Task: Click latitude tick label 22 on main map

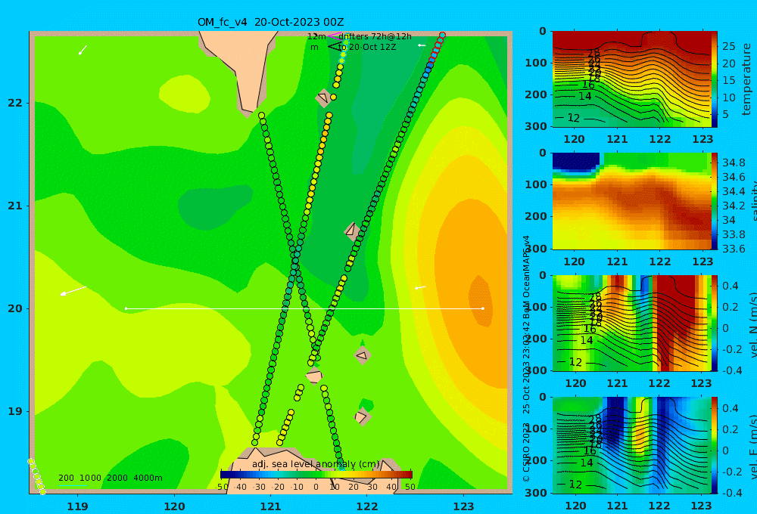Action: click(15, 103)
